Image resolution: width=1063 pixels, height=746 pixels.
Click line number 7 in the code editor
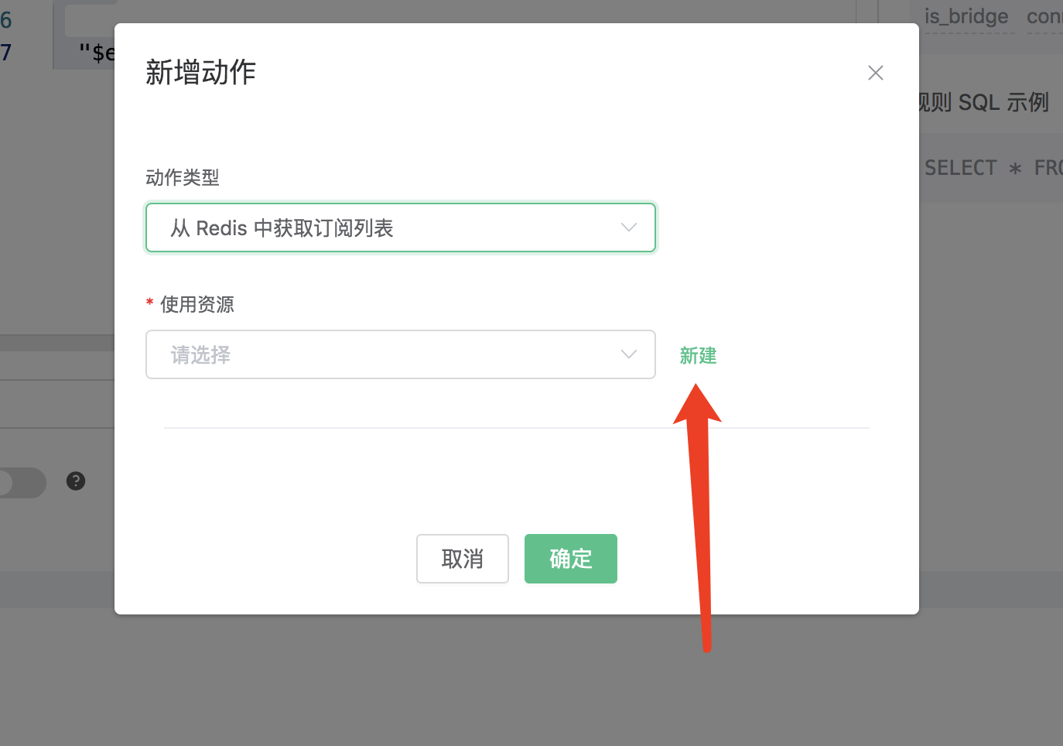[6, 53]
